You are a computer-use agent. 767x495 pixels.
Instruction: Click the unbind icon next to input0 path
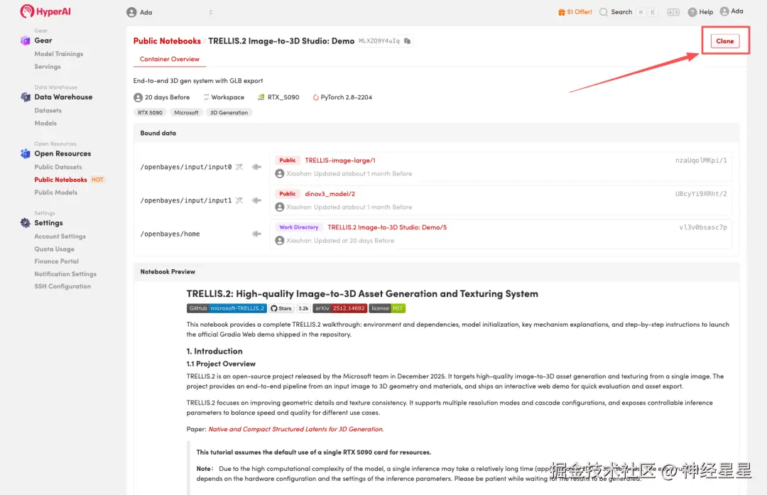(x=239, y=167)
